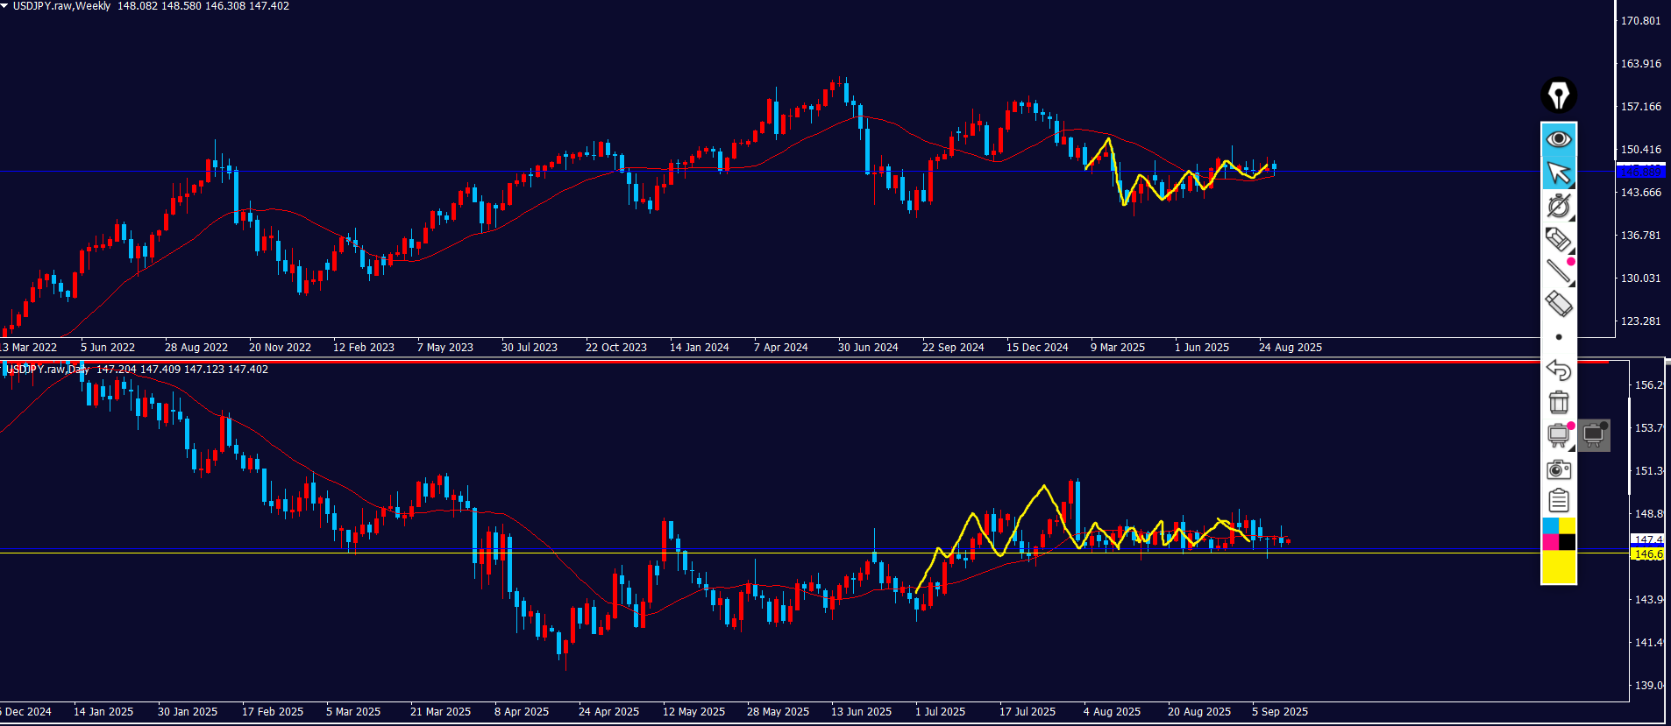Viewport: 1671px width, 726px height.
Task: Undo the last drawing stroke
Action: tap(1558, 370)
